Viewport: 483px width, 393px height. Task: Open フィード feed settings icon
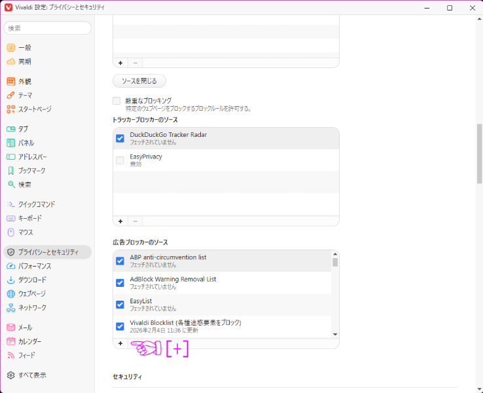pos(10,355)
